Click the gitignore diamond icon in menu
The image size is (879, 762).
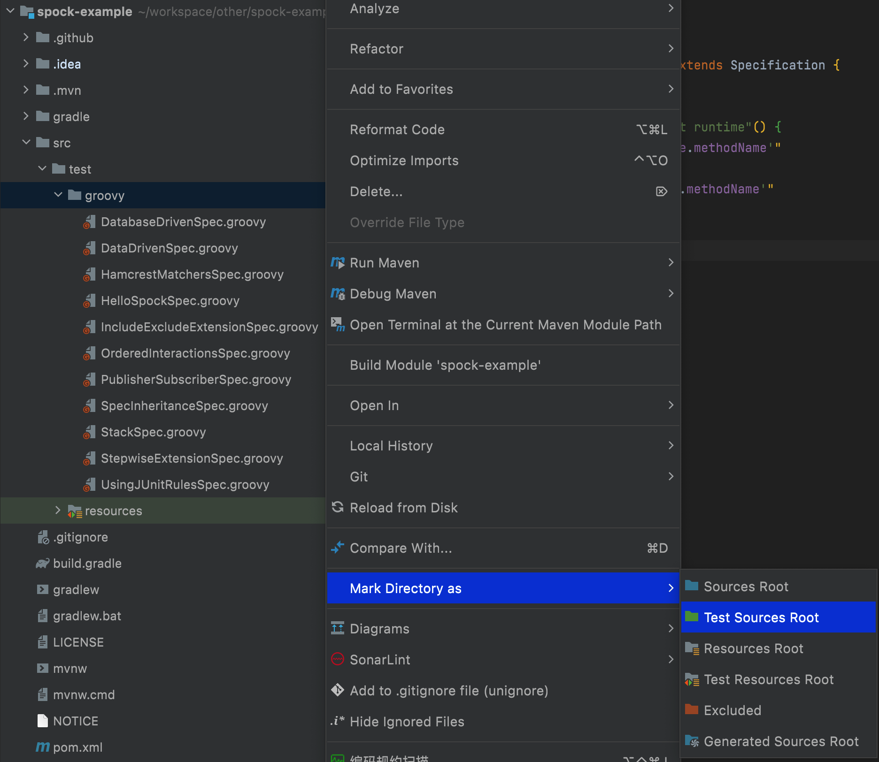pyautogui.click(x=338, y=690)
